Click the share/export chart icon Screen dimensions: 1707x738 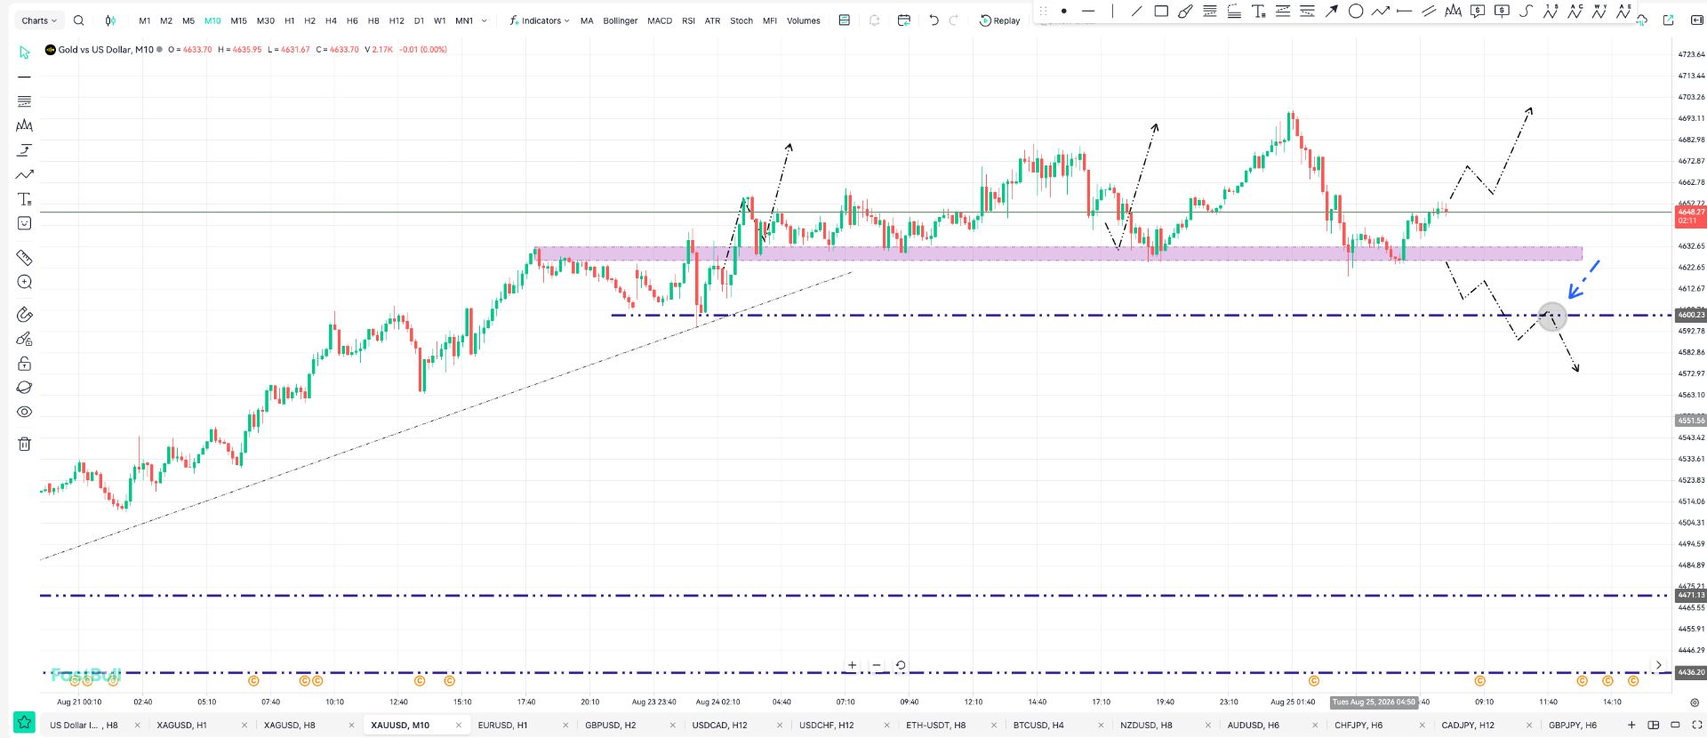(x=1668, y=20)
